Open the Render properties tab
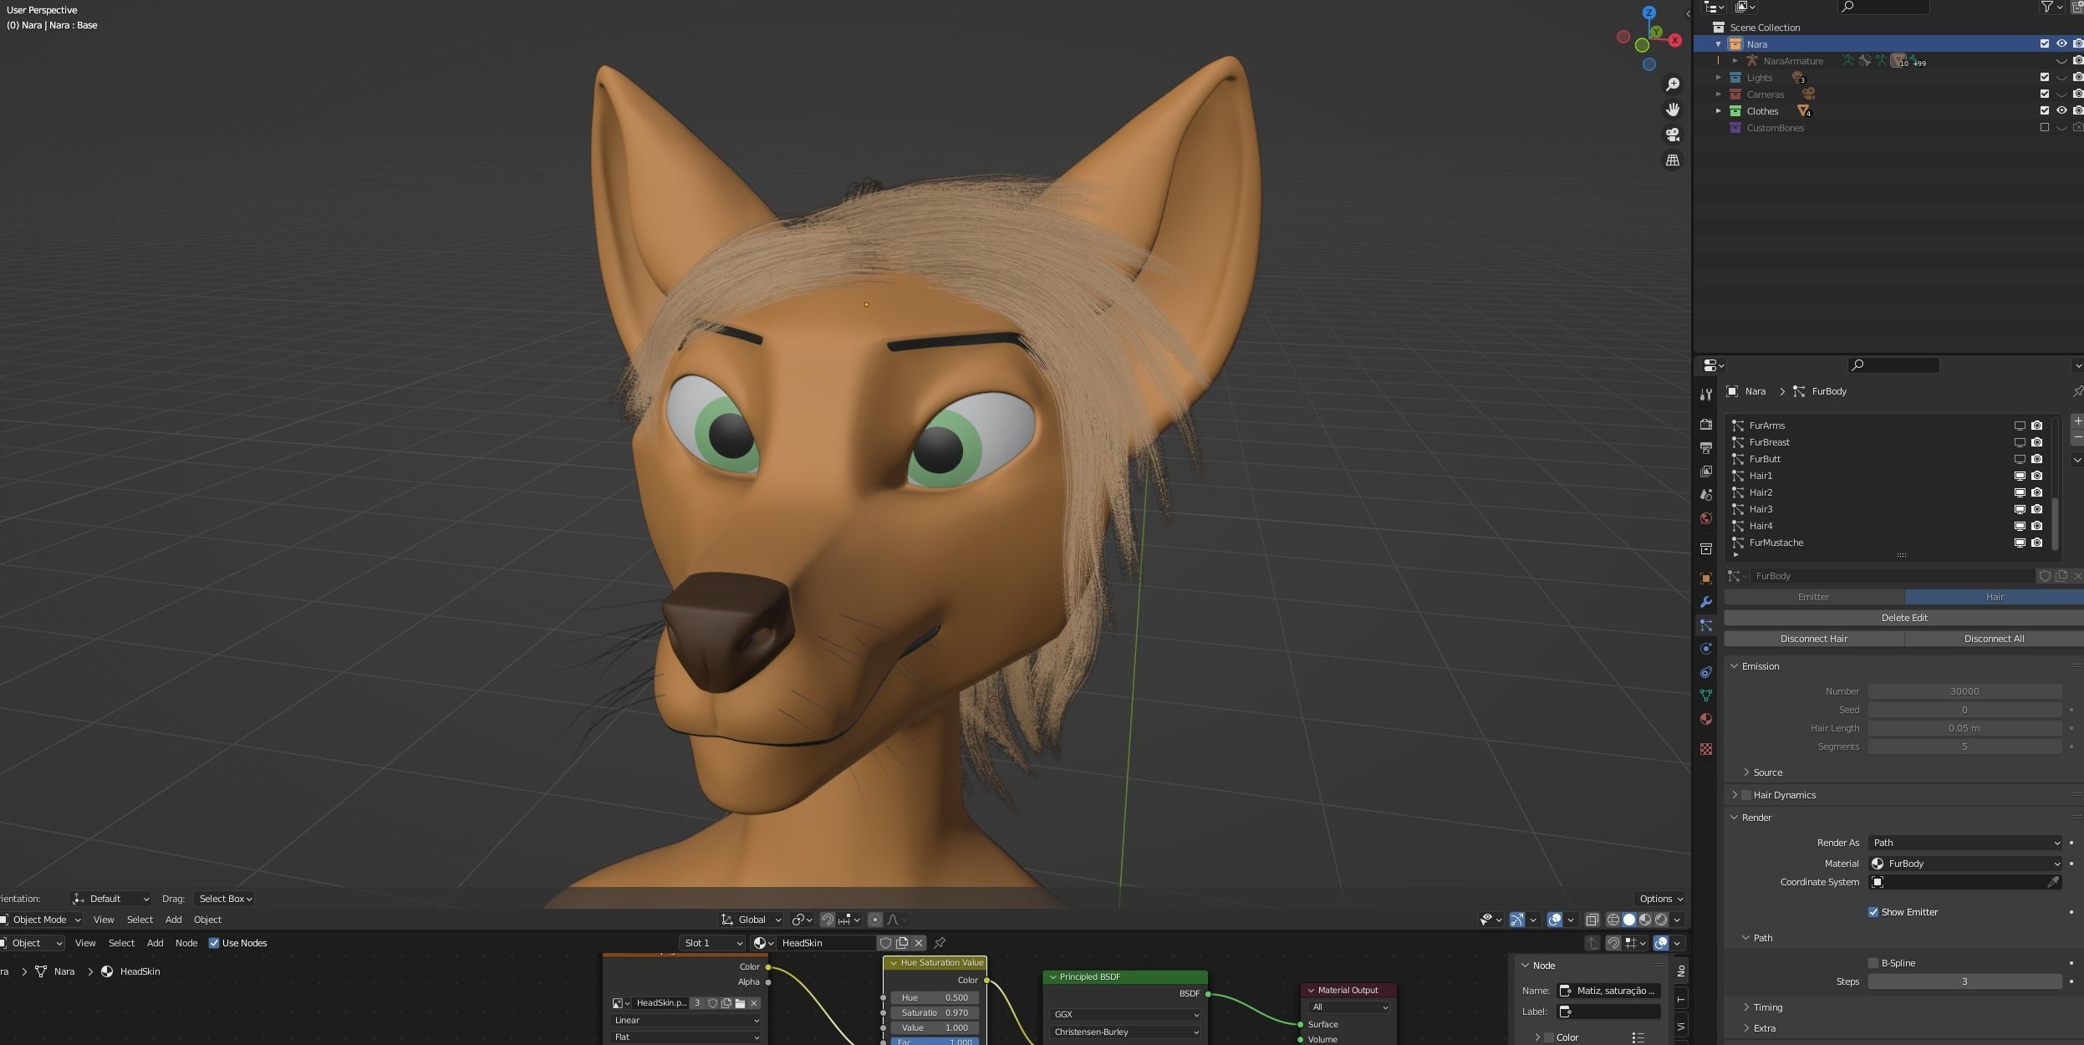Viewport: 2084px width, 1045px height. click(1705, 425)
